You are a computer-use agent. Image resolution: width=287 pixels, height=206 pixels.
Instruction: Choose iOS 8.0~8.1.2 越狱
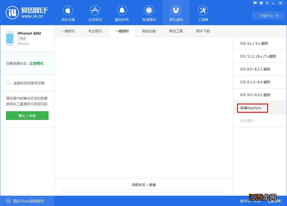[x=260, y=69]
